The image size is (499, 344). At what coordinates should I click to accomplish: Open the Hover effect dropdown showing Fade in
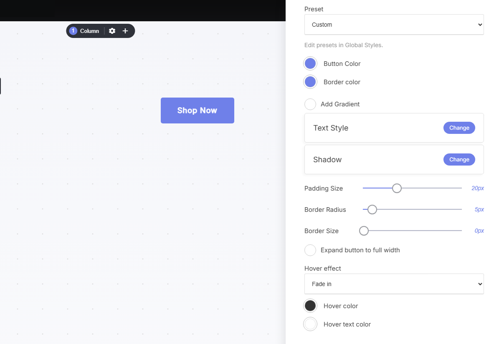point(394,284)
